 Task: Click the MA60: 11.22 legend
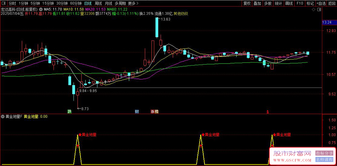117,9
